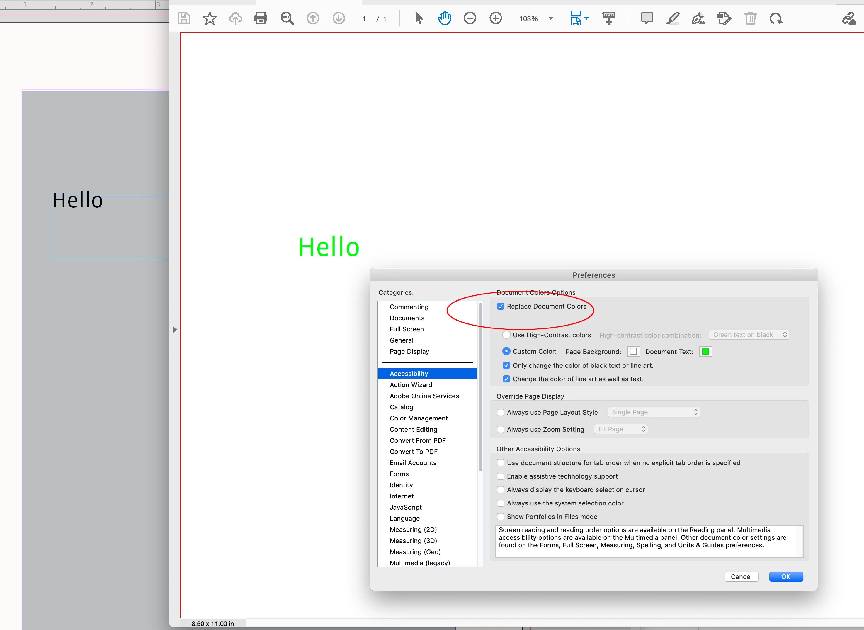Click the Delete trash icon
This screenshot has height=630, width=864.
click(x=750, y=18)
